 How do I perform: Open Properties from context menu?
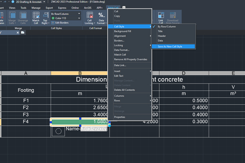130,117
